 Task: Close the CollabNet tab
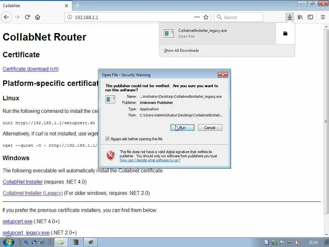point(66,6)
